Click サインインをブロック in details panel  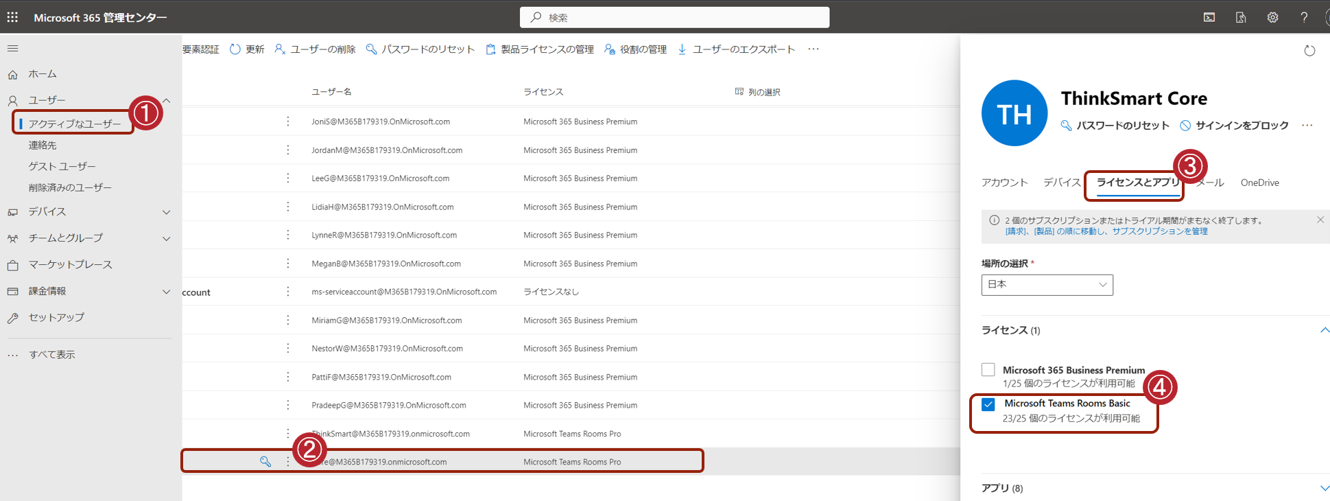coord(1235,126)
